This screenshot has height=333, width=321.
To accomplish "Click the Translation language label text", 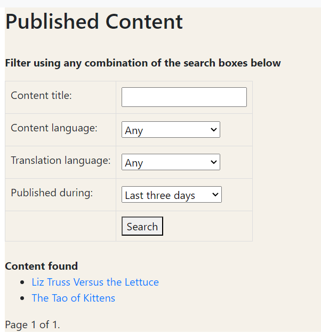I will click(x=61, y=161).
